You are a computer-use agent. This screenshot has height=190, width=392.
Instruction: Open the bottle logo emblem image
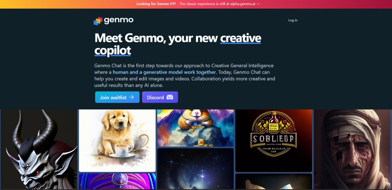(x=274, y=141)
